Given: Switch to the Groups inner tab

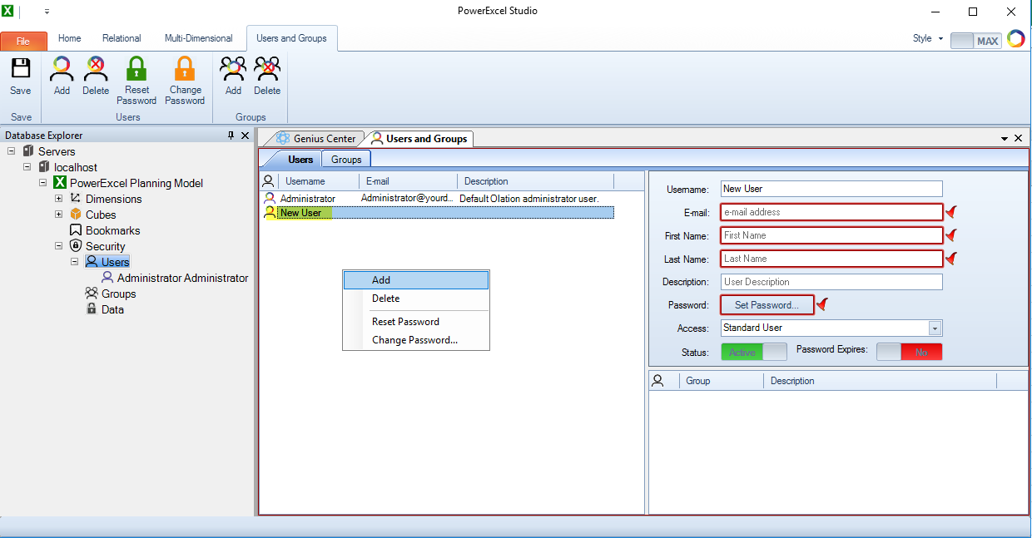Looking at the screenshot, I should click(x=346, y=160).
